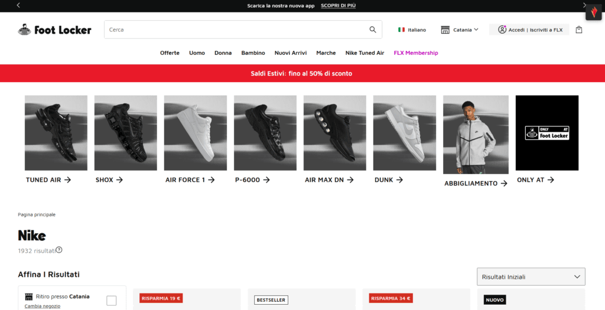Open the Donna menu
605x310 pixels.
coord(223,53)
